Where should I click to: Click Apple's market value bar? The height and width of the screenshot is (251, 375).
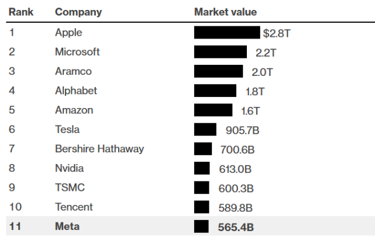[x=227, y=33]
